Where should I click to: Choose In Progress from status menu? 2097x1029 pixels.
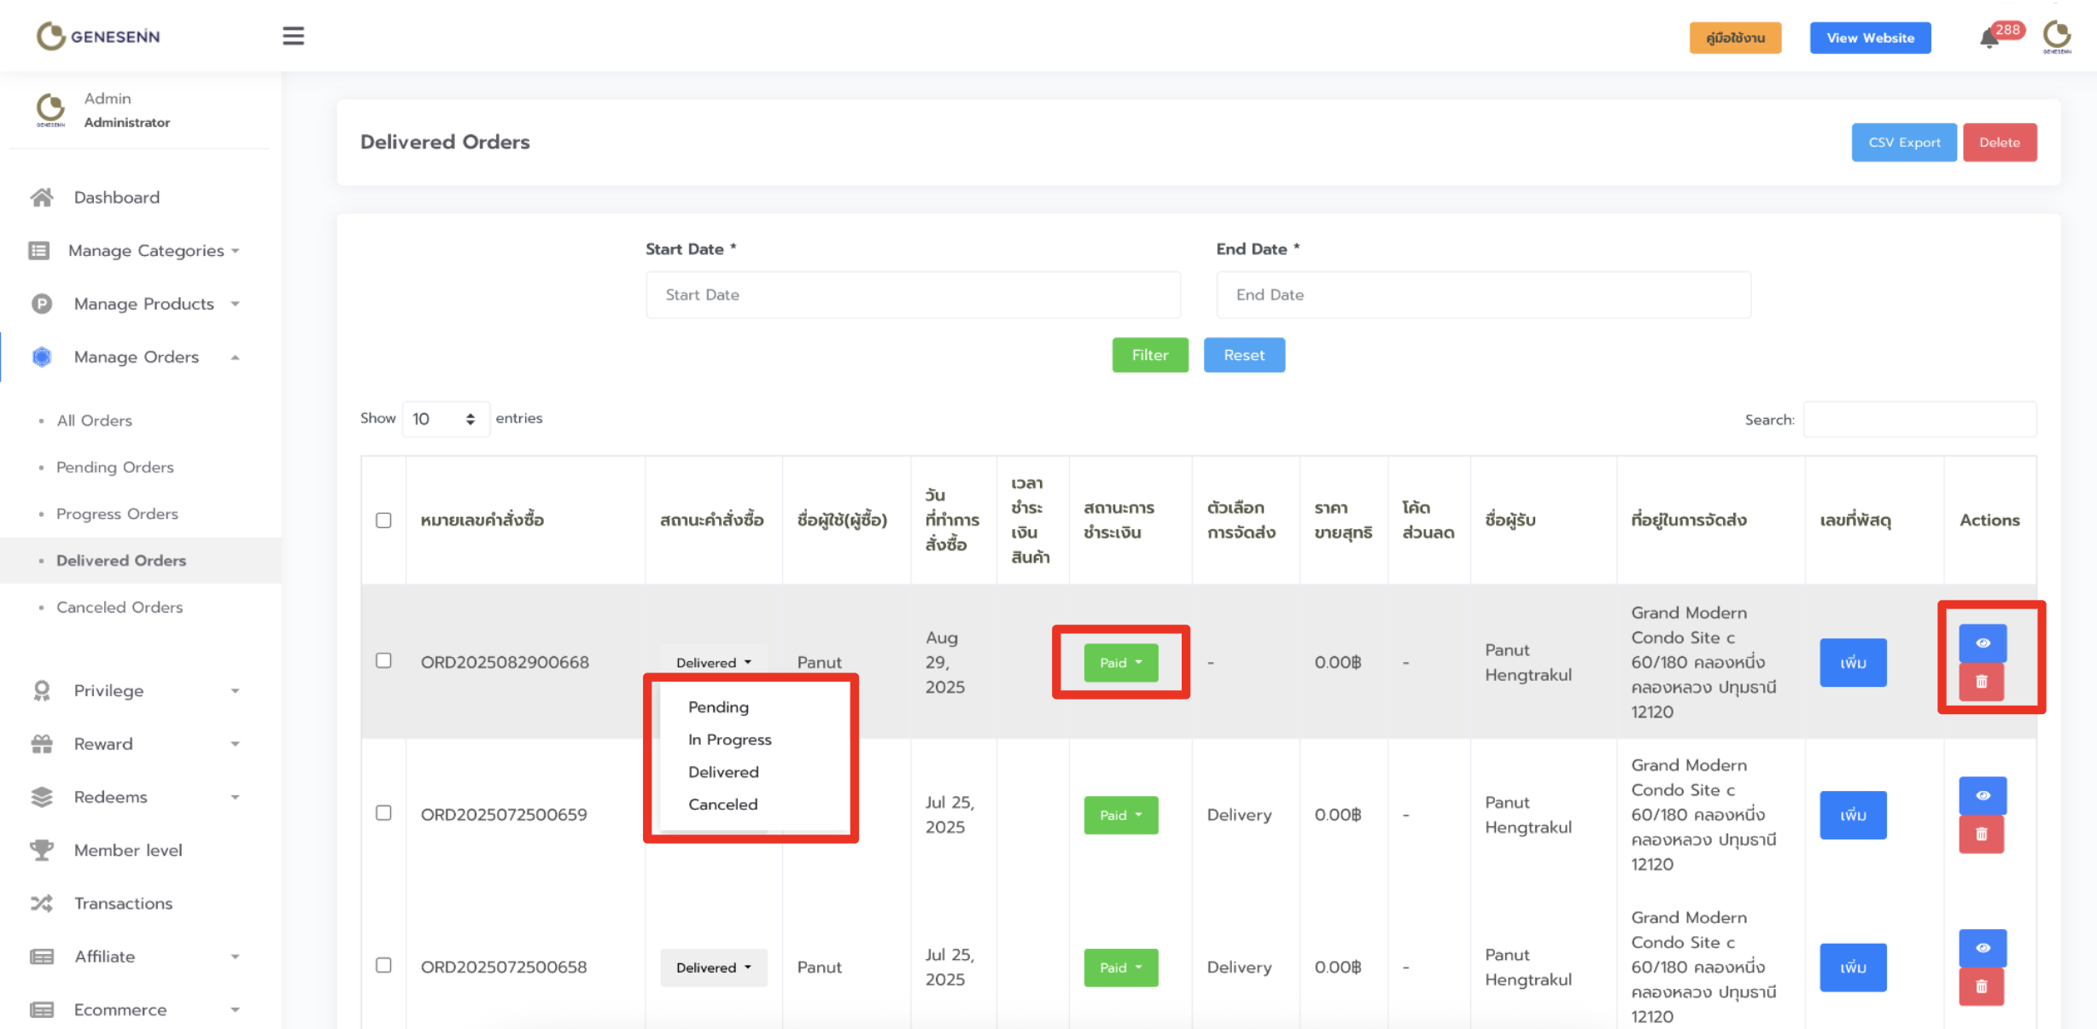click(x=729, y=740)
